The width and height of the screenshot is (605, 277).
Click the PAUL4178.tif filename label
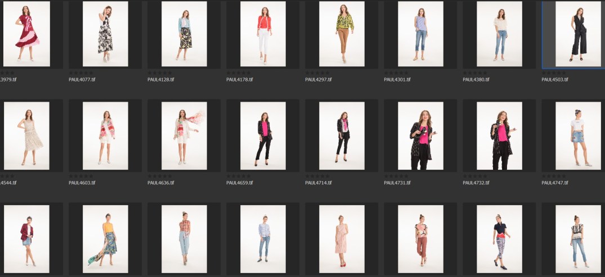tap(240, 80)
